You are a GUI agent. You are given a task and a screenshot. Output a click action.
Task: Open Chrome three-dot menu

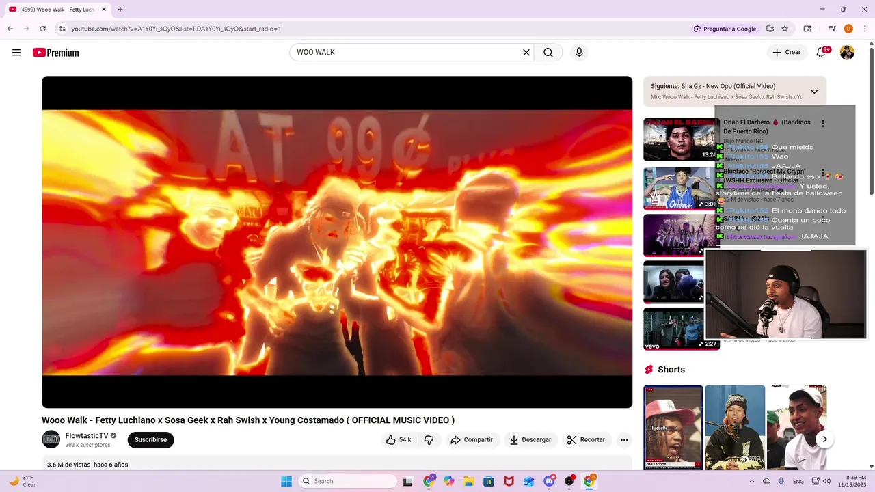click(x=864, y=29)
